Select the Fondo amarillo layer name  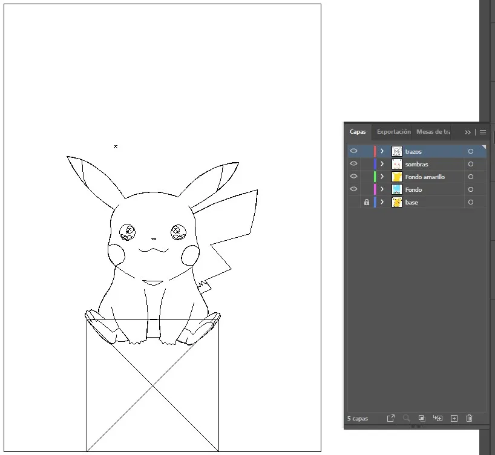coord(425,177)
